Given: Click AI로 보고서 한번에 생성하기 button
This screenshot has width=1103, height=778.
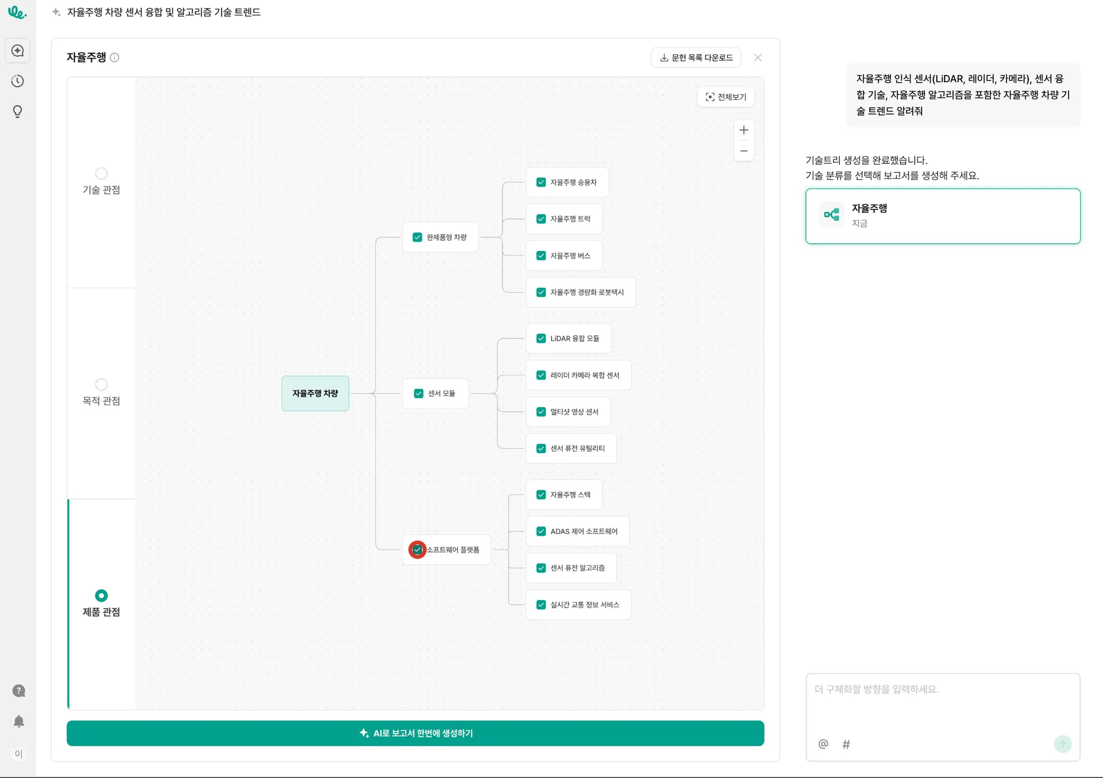Looking at the screenshot, I should 415,733.
